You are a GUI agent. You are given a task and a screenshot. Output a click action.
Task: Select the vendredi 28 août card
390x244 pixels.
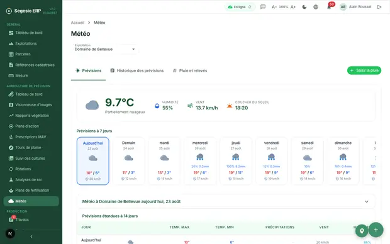pos(272,161)
